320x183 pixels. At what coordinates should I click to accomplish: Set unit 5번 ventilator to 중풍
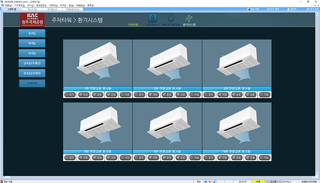pos(167,158)
